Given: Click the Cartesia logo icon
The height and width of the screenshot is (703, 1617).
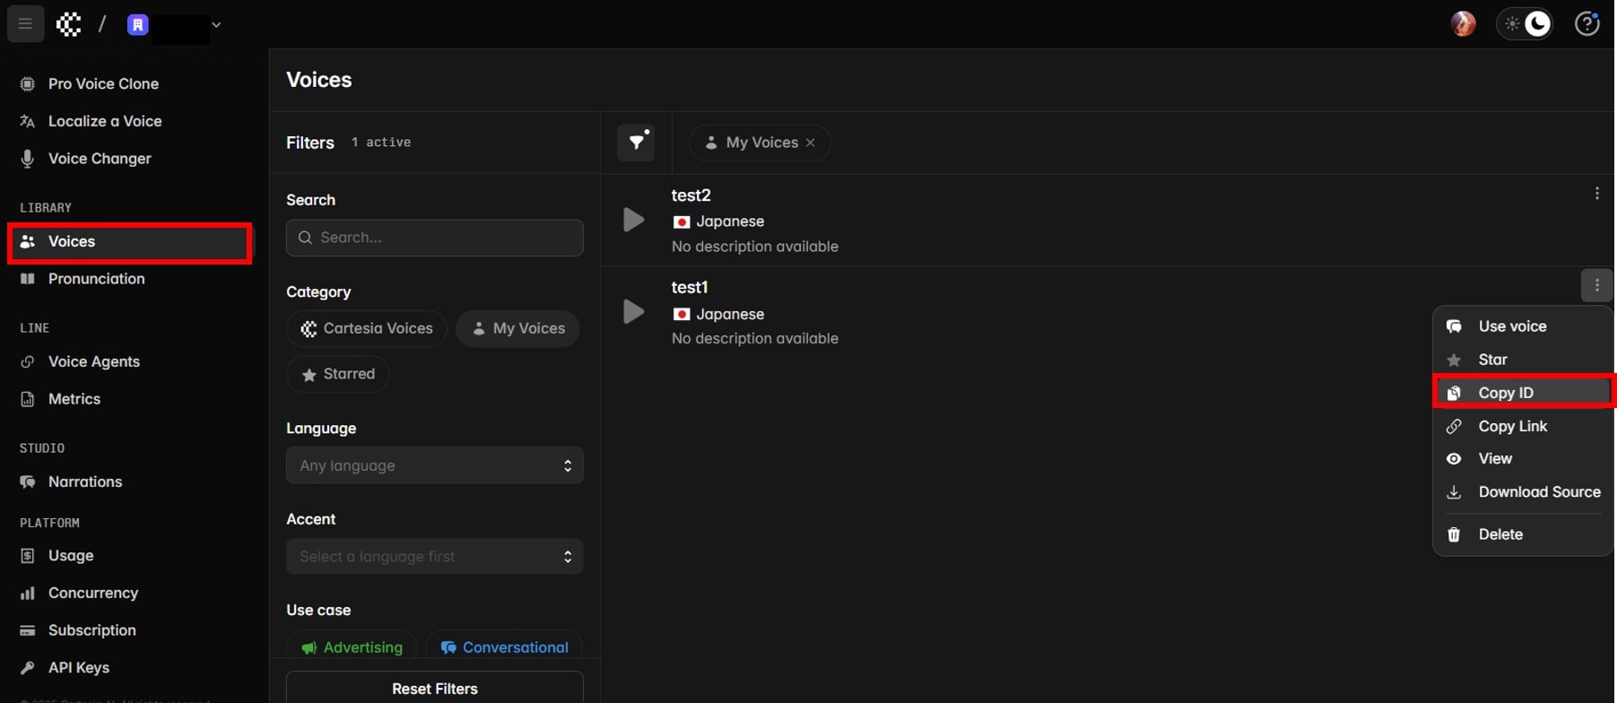Looking at the screenshot, I should click(69, 24).
